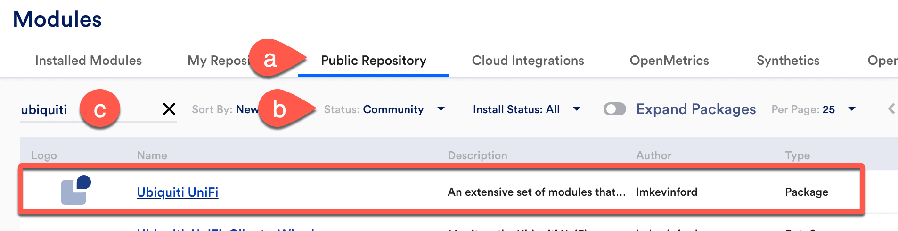Open the OpenMetrics tab
This screenshot has width=898, height=231.
[669, 61]
